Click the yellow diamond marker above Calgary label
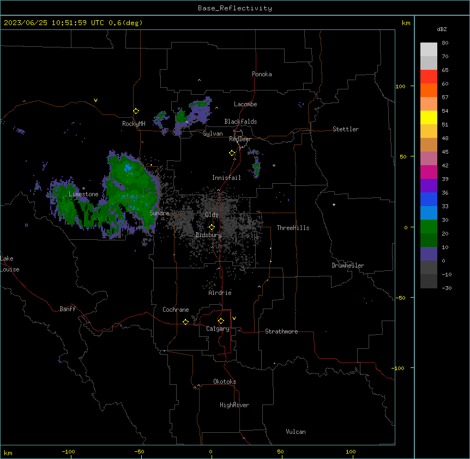 coord(221,321)
